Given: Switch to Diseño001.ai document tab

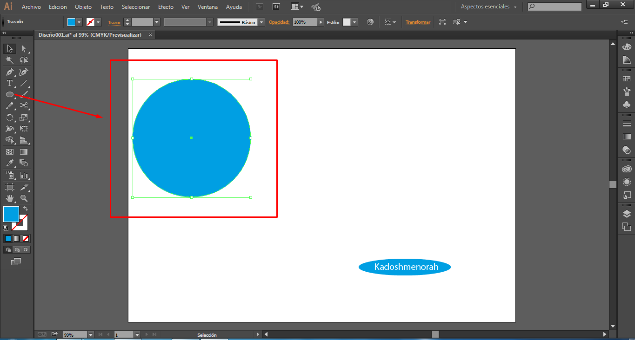Looking at the screenshot, I should [x=90, y=35].
